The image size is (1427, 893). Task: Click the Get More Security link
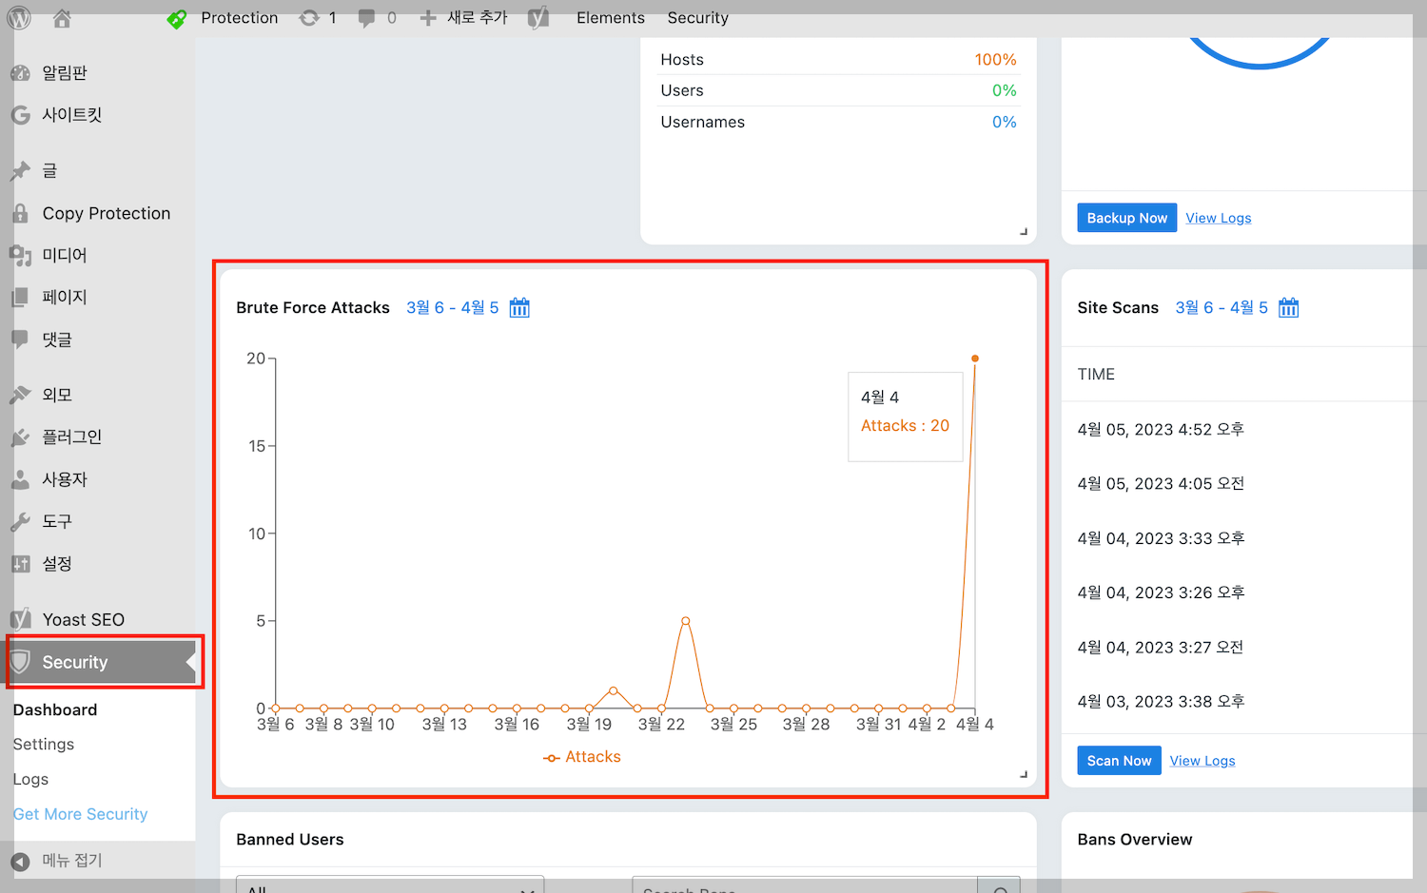(x=81, y=814)
